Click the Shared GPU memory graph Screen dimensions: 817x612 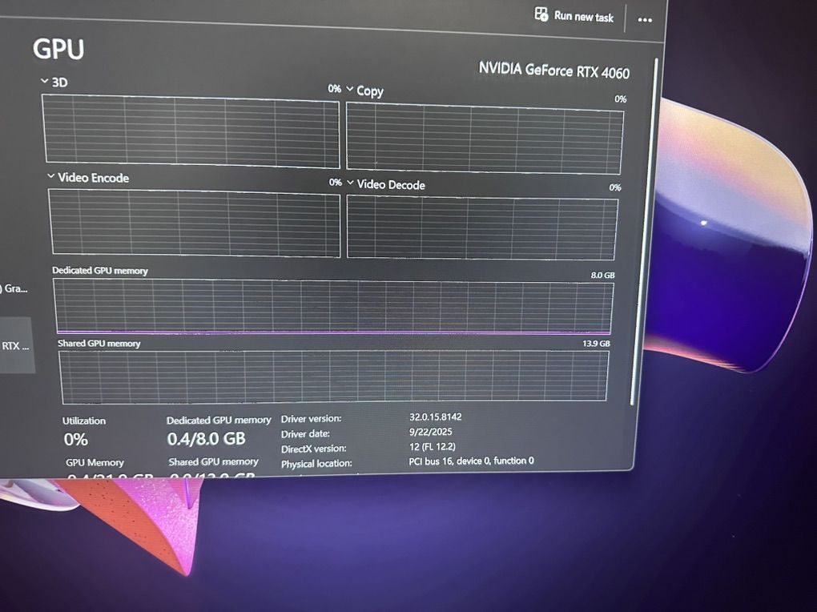pyautogui.click(x=334, y=376)
